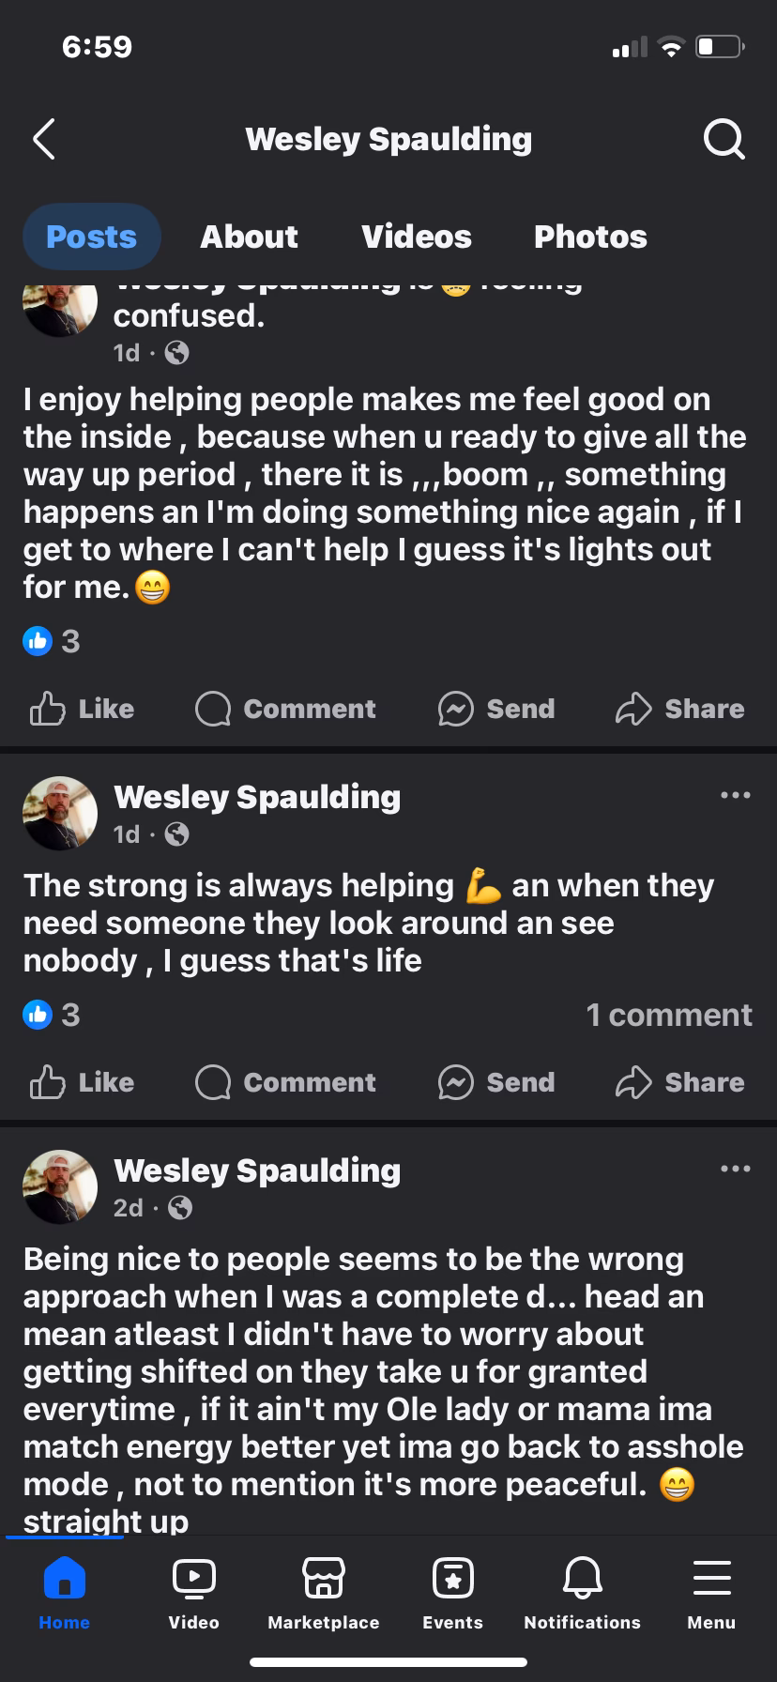The height and width of the screenshot is (1682, 777).
Task: Share the 'feeling confused' post
Action: (679, 709)
